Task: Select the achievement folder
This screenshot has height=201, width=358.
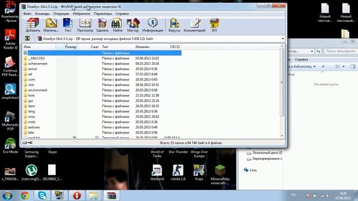Action: pyautogui.click(x=102, y=64)
